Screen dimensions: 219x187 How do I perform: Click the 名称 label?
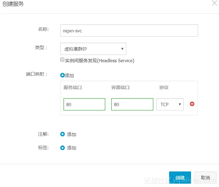(43, 29)
